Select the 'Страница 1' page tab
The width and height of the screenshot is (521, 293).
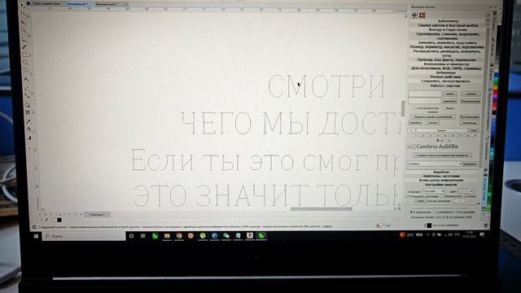[x=97, y=215]
